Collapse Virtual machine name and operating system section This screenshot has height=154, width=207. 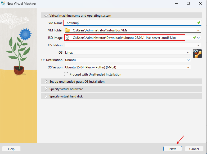[x=121, y=16]
